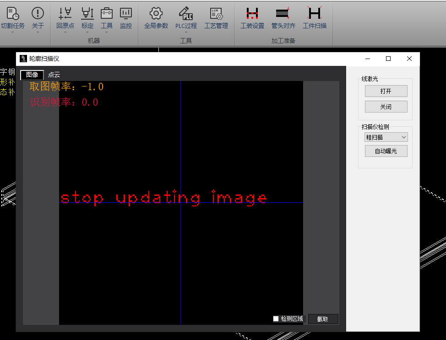Expand the 回原点 dropdown arrow
This screenshot has height=340, width=446.
point(65,32)
